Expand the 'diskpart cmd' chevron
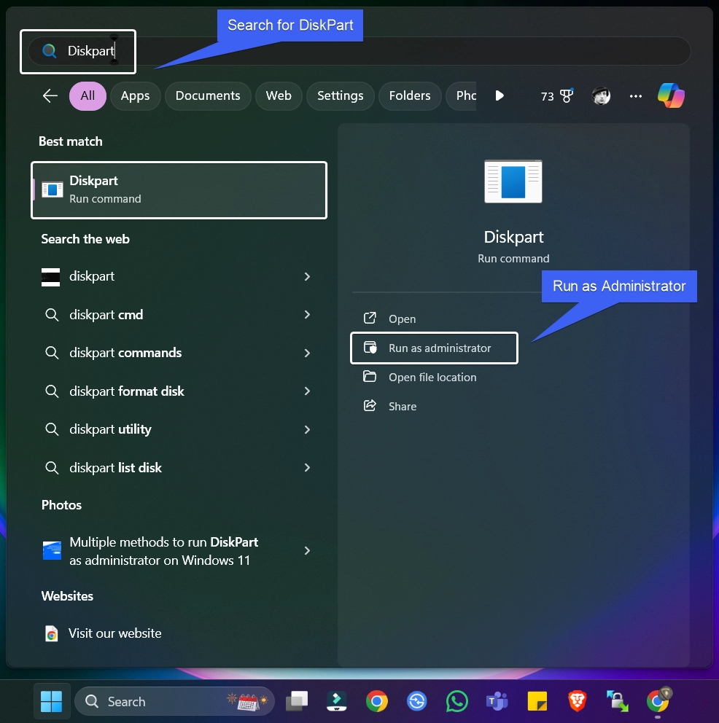 (307, 314)
